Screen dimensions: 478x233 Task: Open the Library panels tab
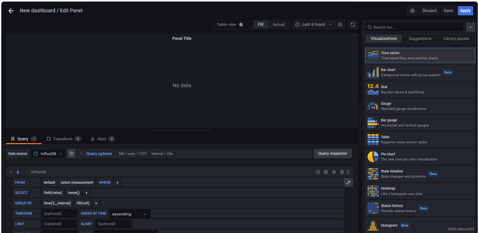tap(456, 39)
